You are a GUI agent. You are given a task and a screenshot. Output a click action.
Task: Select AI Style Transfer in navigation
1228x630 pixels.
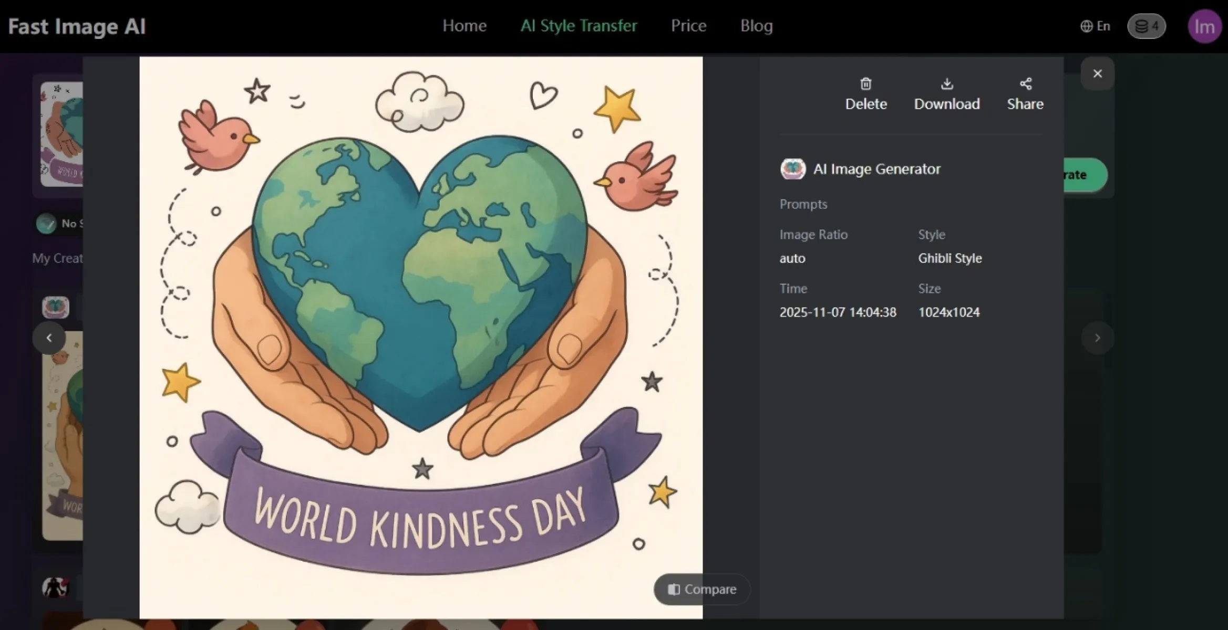[579, 26]
